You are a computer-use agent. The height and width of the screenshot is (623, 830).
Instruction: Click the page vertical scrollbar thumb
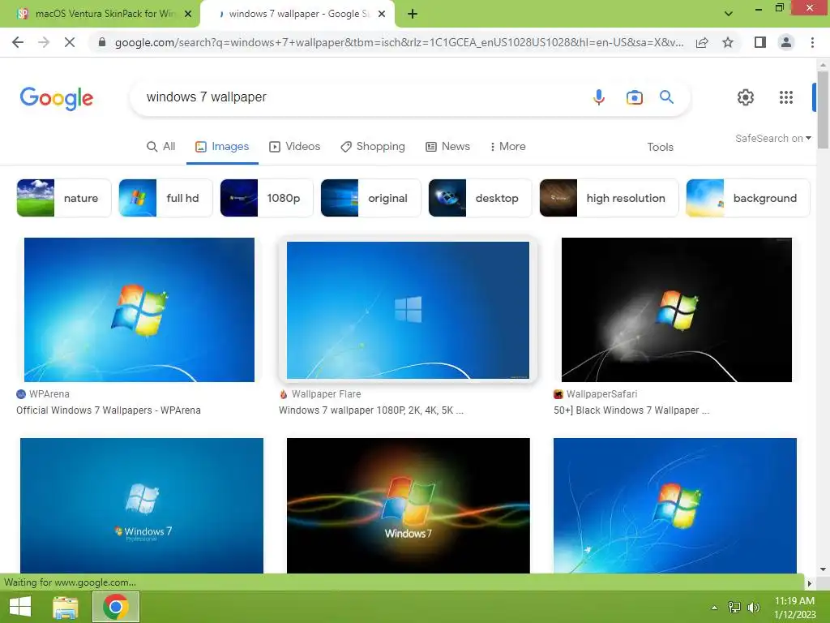pyautogui.click(x=823, y=109)
